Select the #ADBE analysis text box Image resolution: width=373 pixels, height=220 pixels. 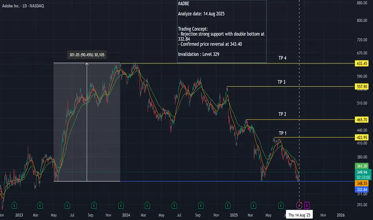pos(222,31)
